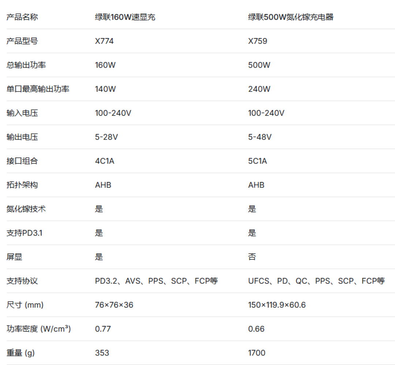The image size is (395, 365).
Task: Select model number 'X759'
Action: coord(257,41)
